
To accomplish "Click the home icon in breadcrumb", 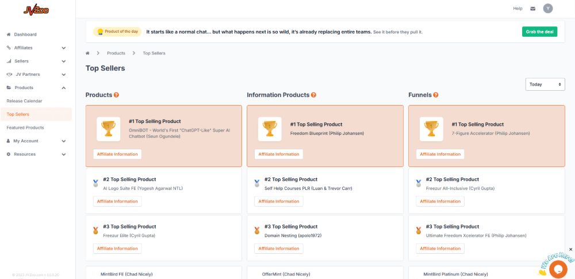I will tap(88, 53).
